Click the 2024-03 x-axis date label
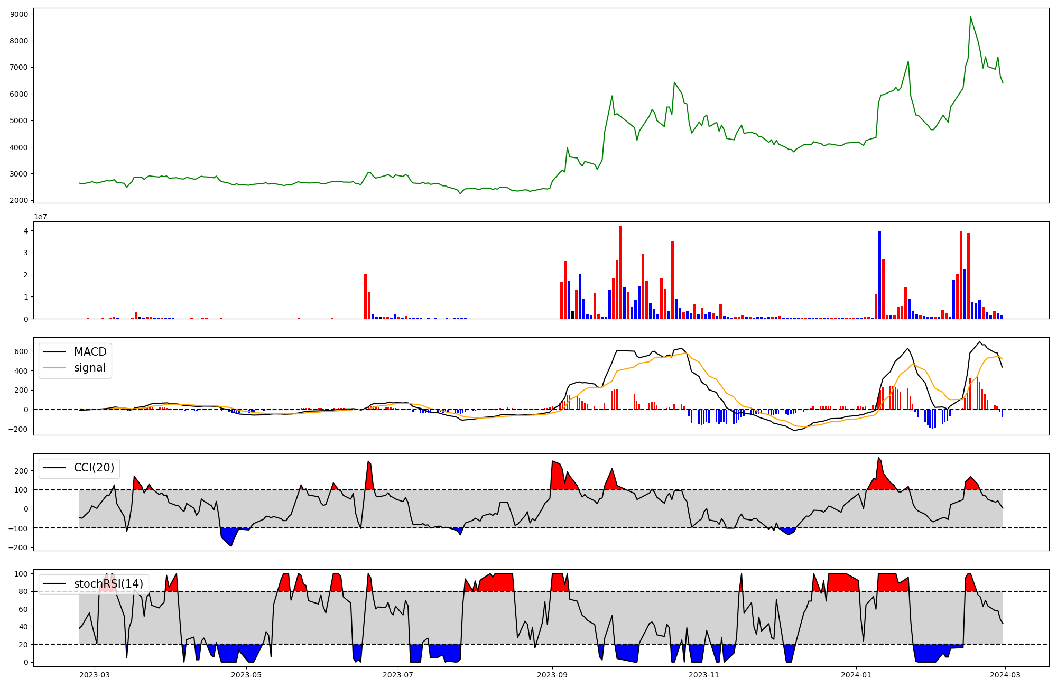The width and height of the screenshot is (1057, 687). 1005,674
